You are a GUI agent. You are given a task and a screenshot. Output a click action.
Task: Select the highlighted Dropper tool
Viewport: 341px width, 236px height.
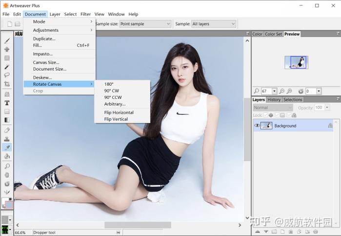pyautogui.click(x=7, y=147)
